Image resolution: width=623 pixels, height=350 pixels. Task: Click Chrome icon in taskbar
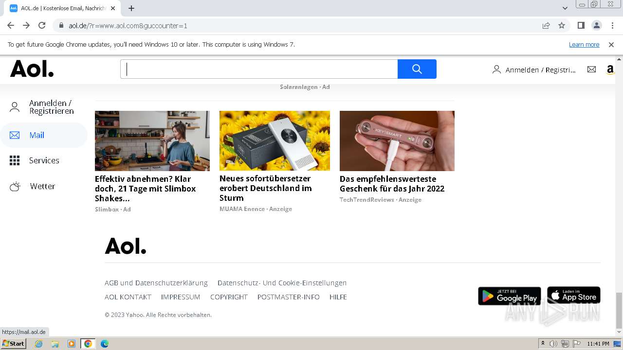click(88, 344)
